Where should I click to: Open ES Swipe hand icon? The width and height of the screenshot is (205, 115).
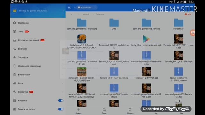pos(14,49)
